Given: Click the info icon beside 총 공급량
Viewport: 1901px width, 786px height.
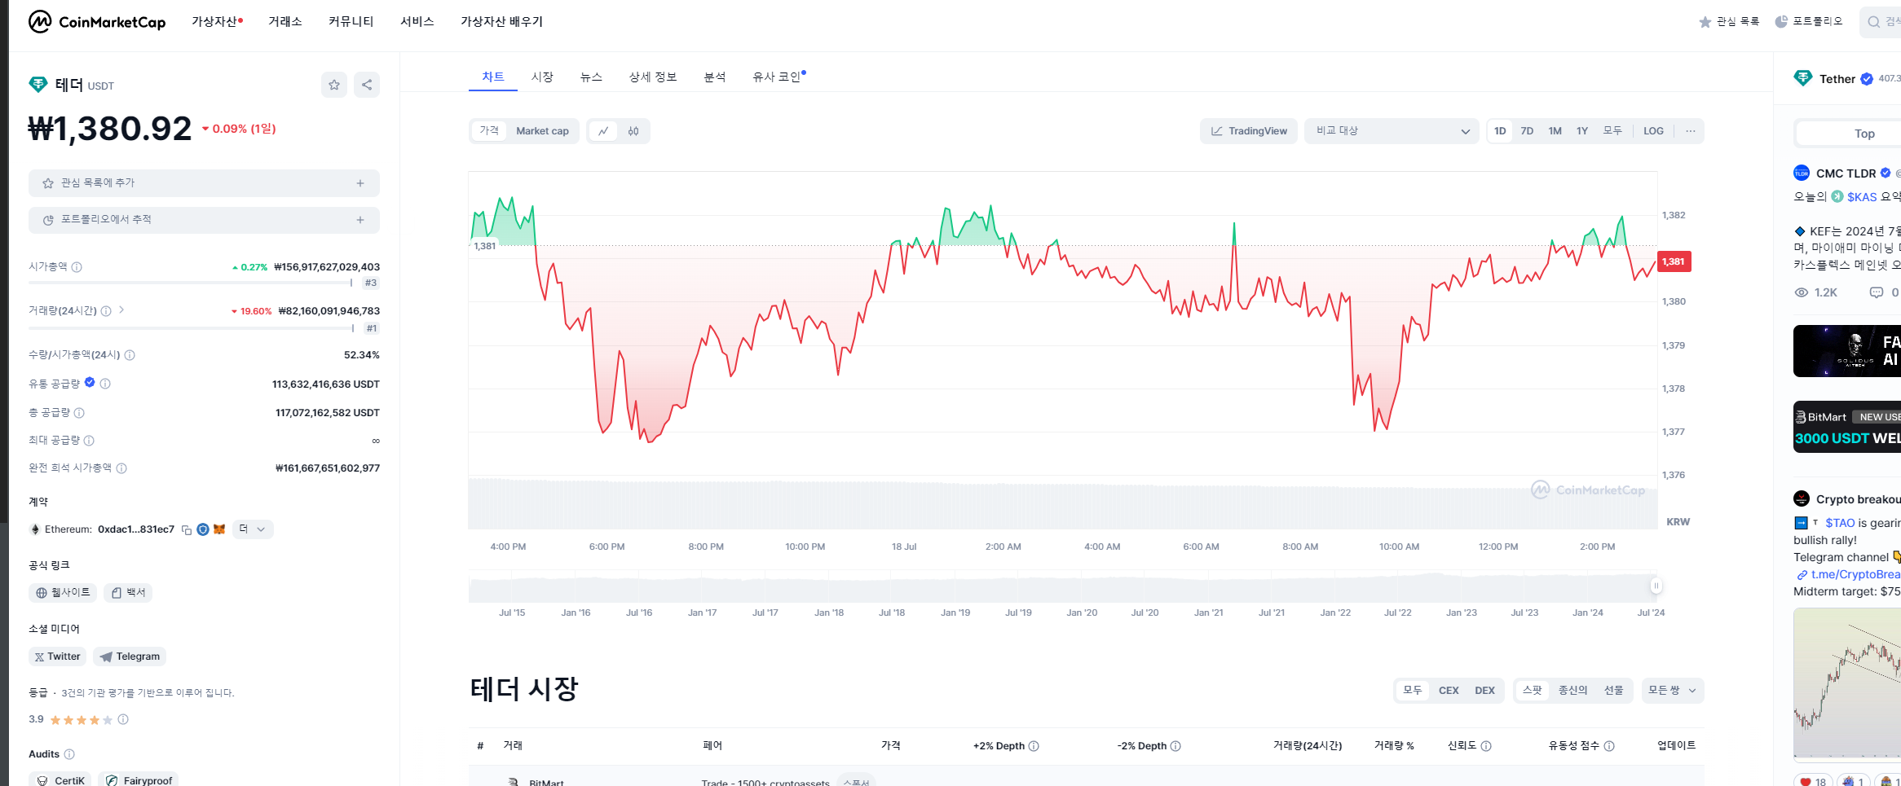Looking at the screenshot, I should 79,413.
